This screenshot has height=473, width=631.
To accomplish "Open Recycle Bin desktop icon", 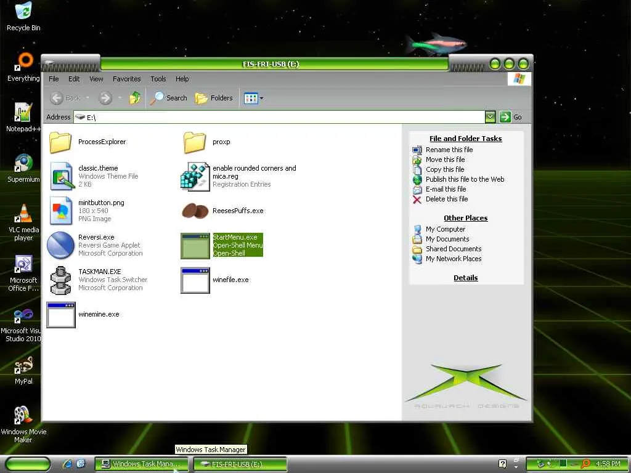I will point(23,17).
